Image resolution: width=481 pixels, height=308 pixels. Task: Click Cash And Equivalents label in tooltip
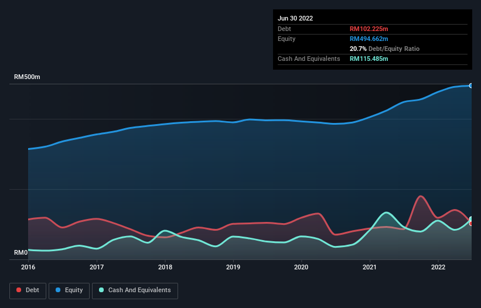[309, 59]
